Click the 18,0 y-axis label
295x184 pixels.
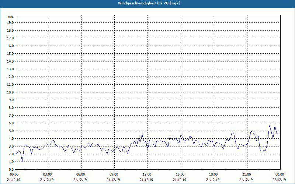coord(10,31)
